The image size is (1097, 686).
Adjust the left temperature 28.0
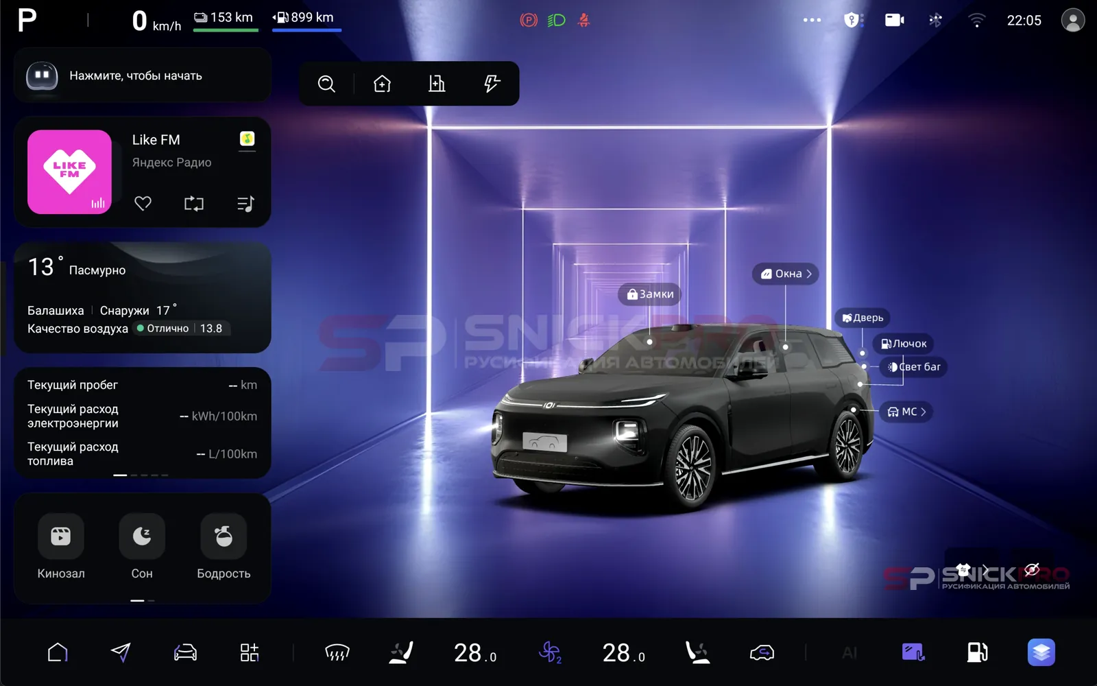475,653
